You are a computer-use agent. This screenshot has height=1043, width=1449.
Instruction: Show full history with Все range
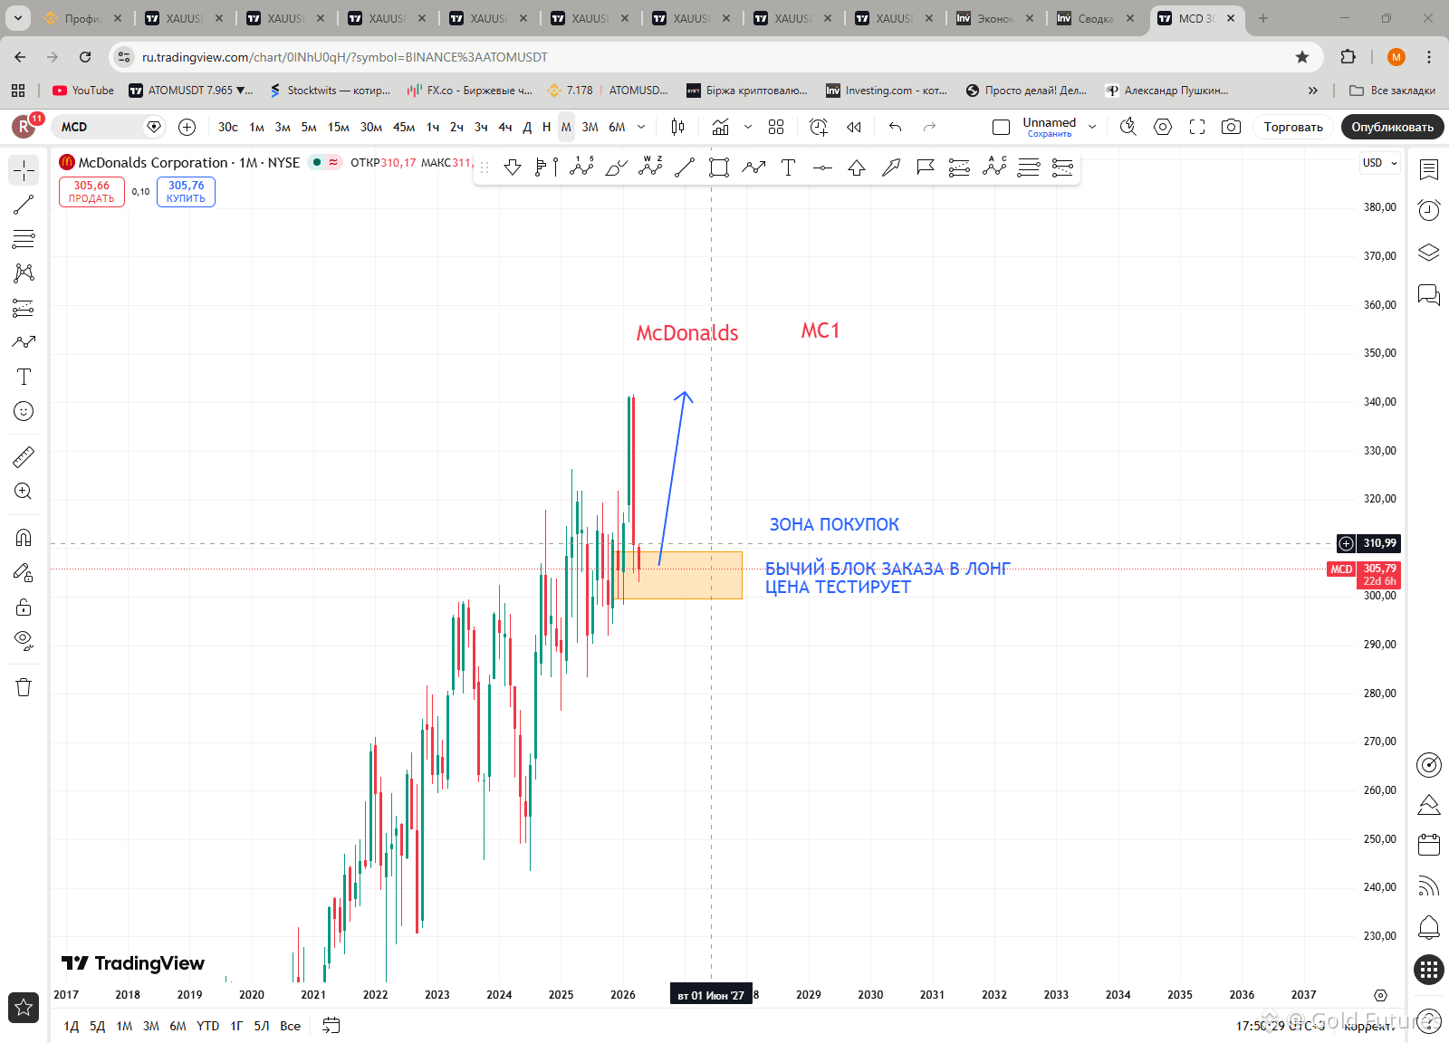pyautogui.click(x=290, y=1026)
